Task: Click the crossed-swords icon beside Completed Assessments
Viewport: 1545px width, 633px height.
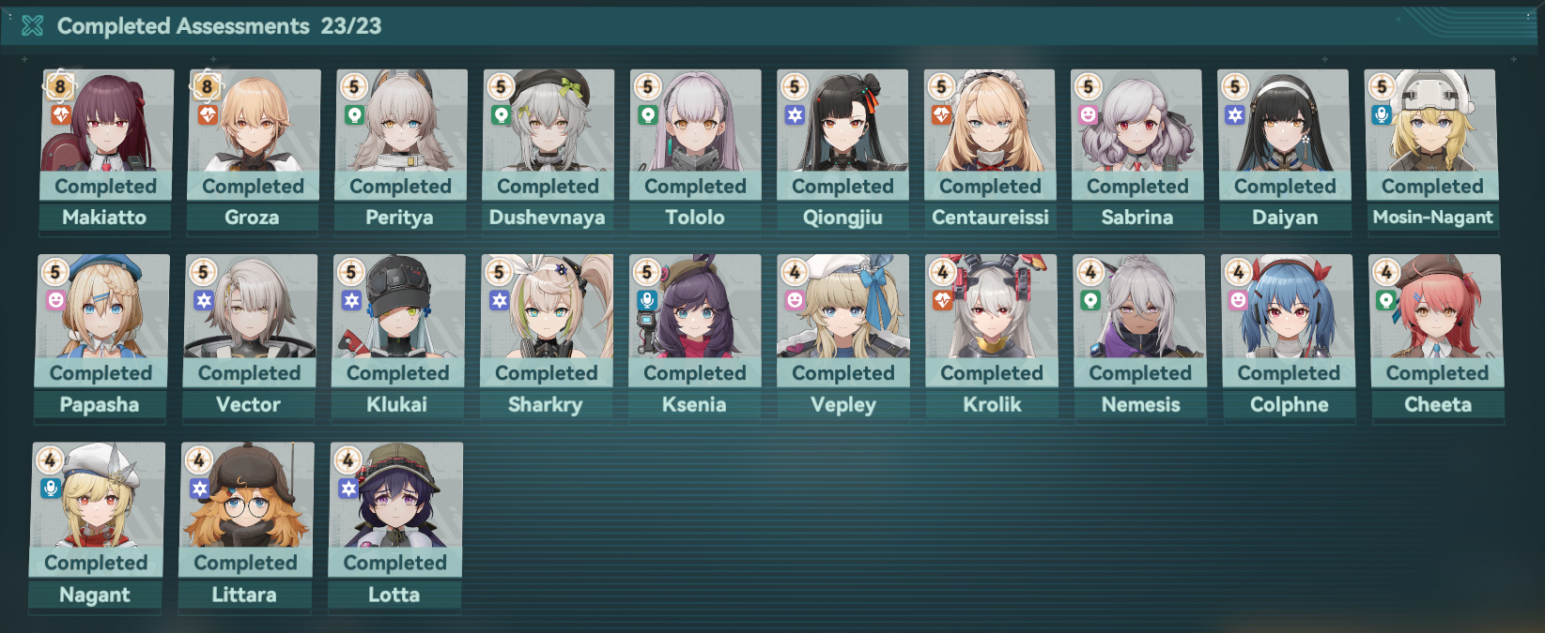Action: coord(33,26)
